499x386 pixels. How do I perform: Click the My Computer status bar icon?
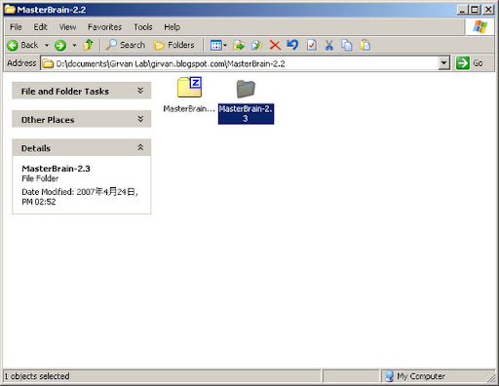click(389, 376)
